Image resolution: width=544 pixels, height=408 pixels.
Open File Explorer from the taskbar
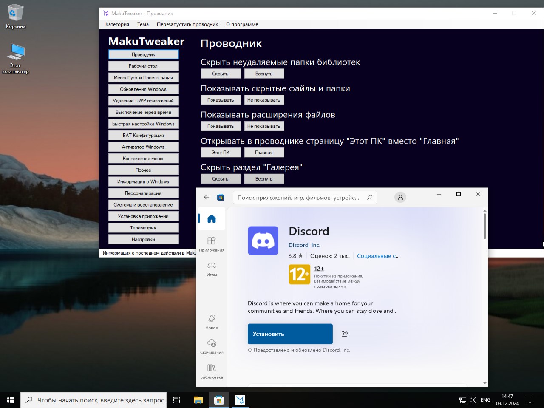coord(198,400)
